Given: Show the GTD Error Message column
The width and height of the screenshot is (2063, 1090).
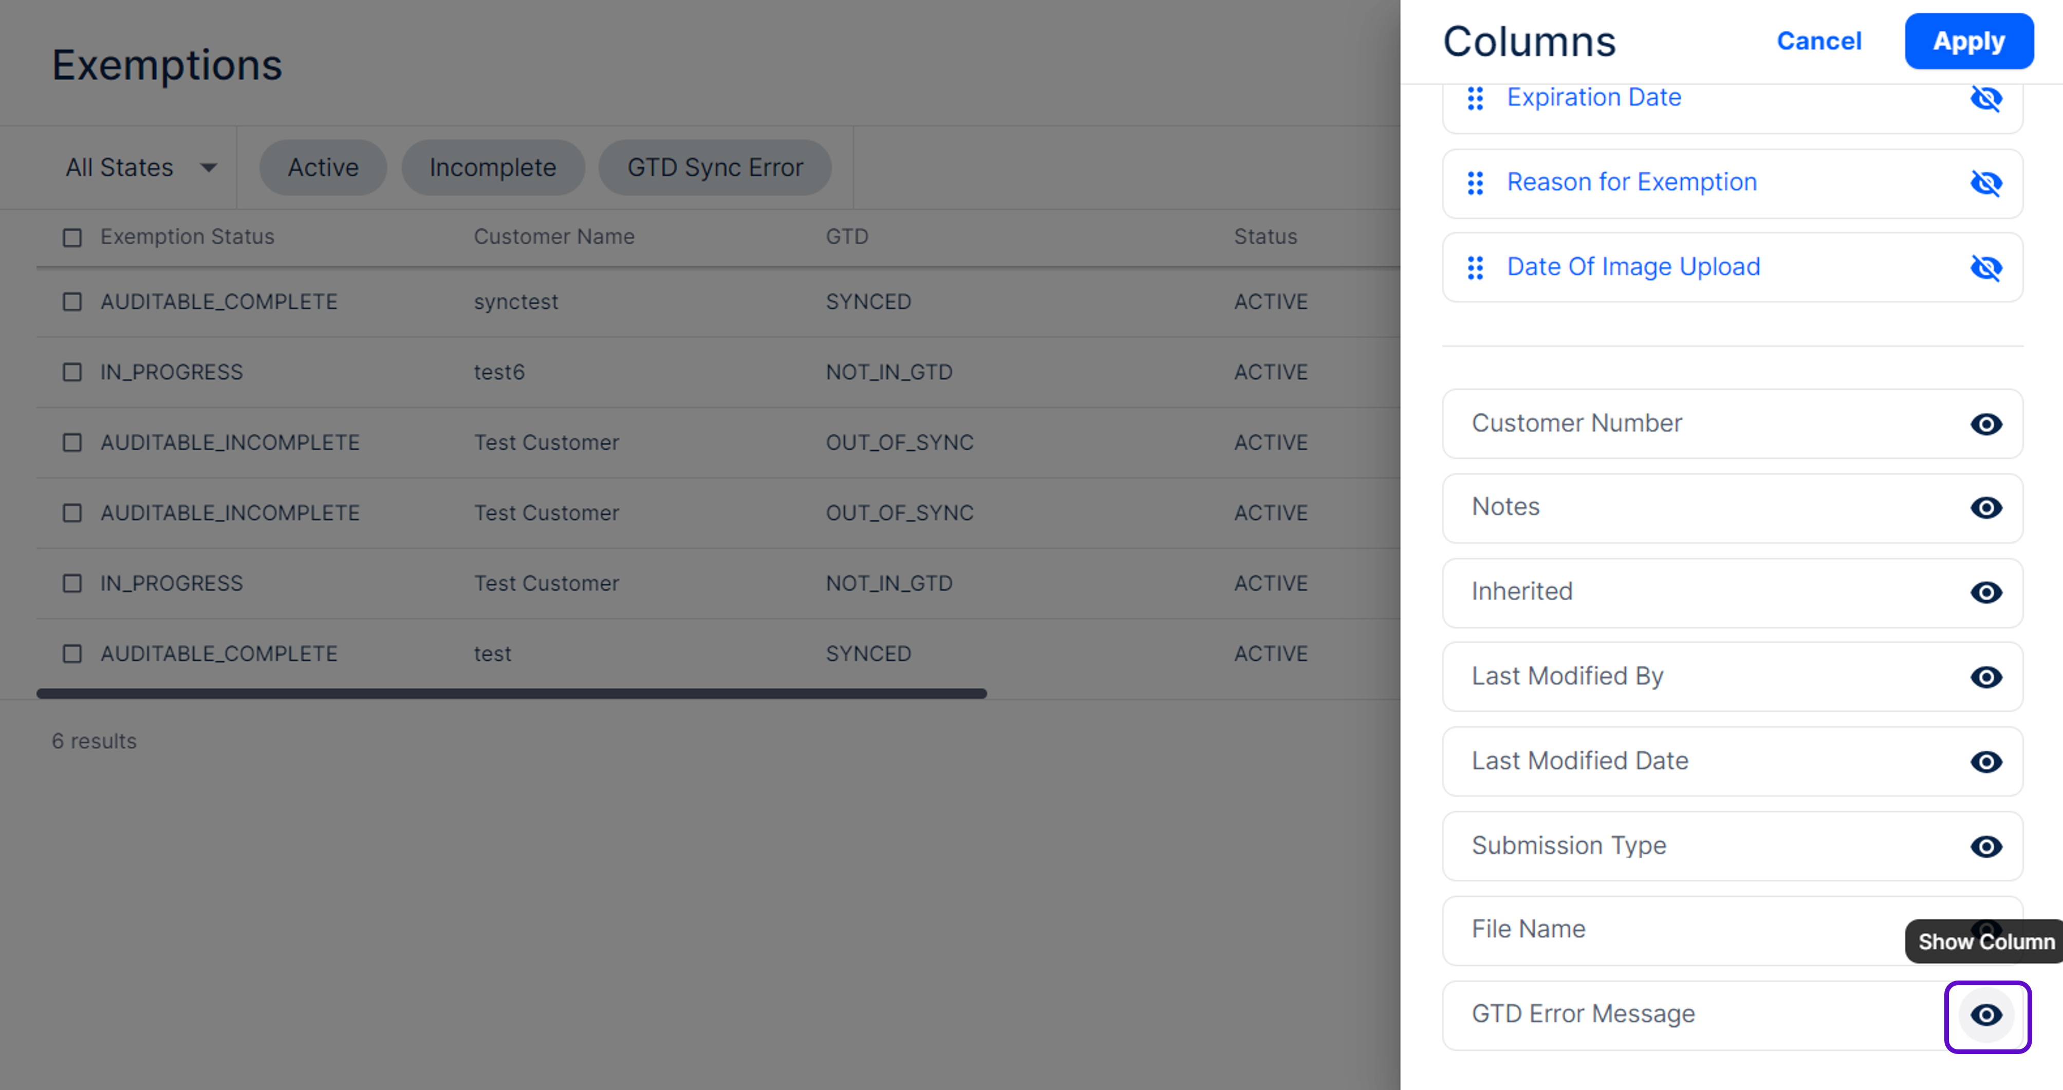Looking at the screenshot, I should 1985,1015.
